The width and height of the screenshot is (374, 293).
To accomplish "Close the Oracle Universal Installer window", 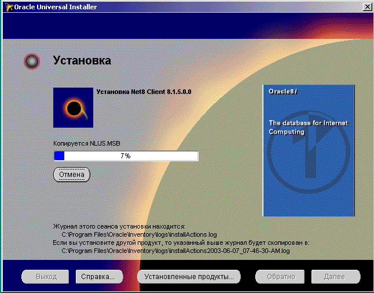I will tap(367, 7).
